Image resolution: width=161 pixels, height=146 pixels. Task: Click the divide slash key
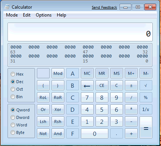131,97
